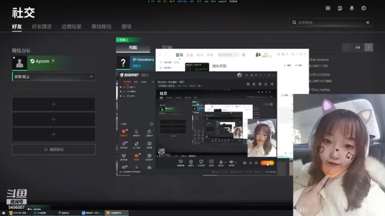The width and height of the screenshot is (385, 216).
Task: Toggle visibility eye of the 摄像头 source
Action: click(121, 91)
